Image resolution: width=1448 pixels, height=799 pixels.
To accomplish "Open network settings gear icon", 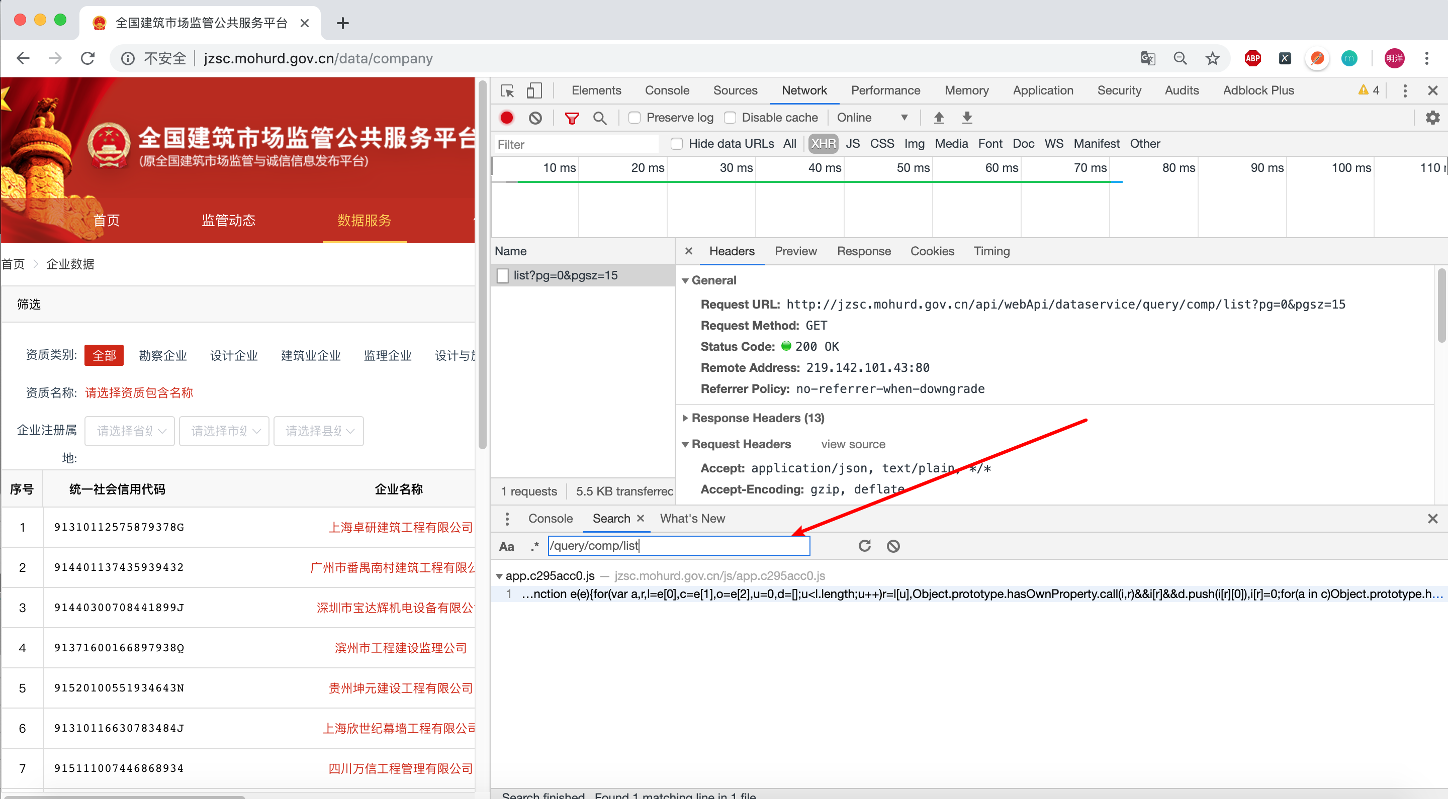I will click(x=1432, y=118).
